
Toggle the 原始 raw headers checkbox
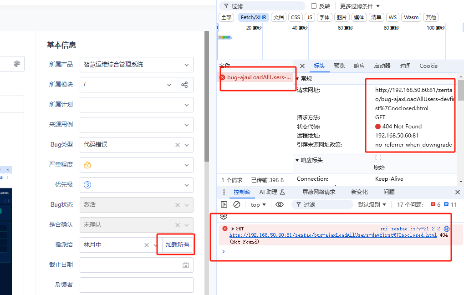coord(378,158)
